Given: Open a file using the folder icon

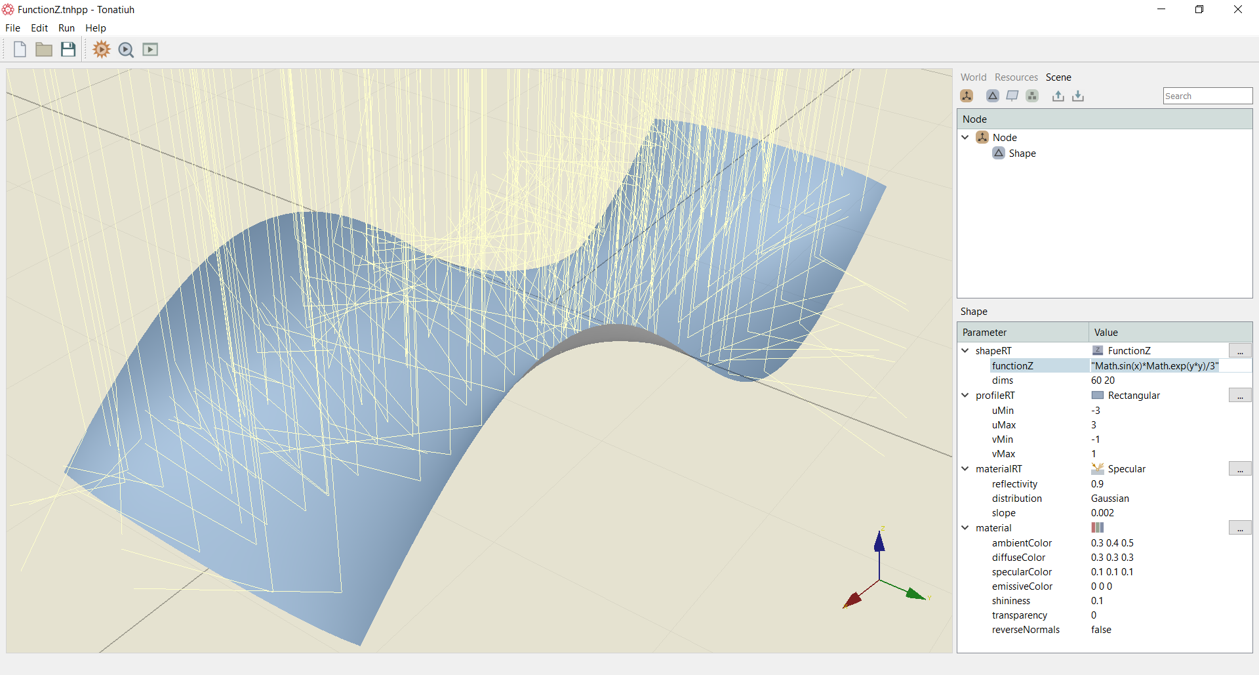Looking at the screenshot, I should tap(44, 49).
